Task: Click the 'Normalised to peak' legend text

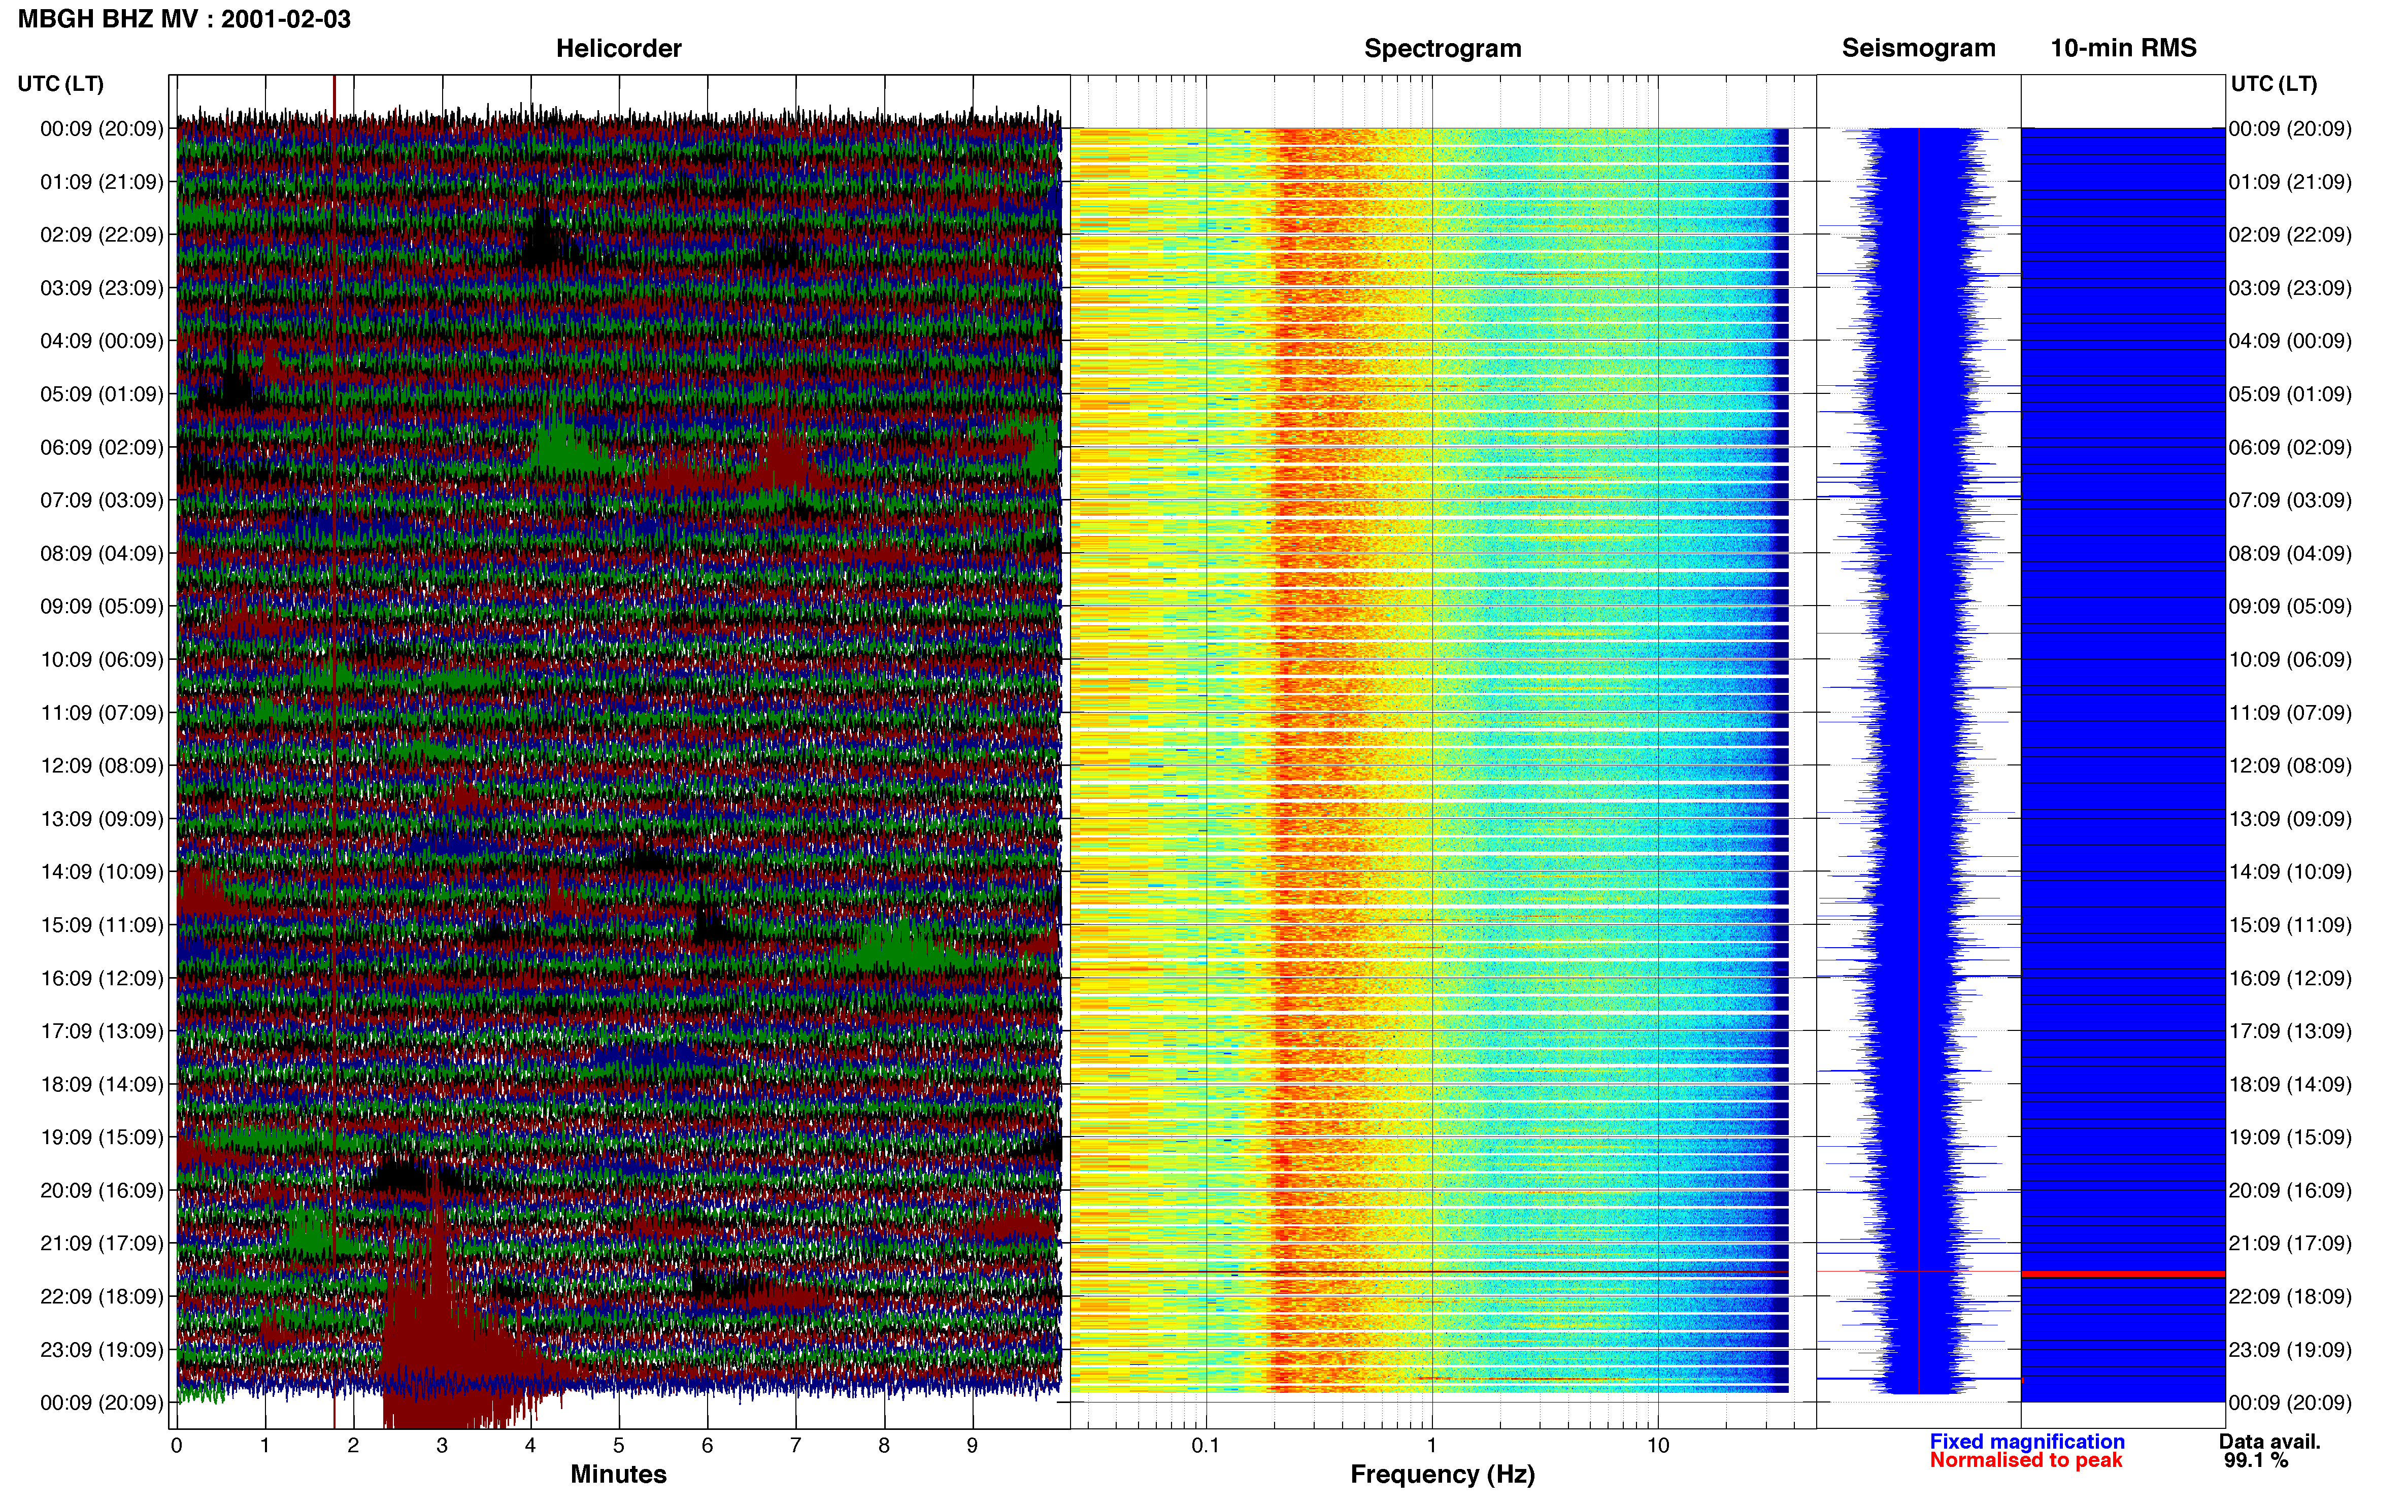Action: click(x=2026, y=1460)
